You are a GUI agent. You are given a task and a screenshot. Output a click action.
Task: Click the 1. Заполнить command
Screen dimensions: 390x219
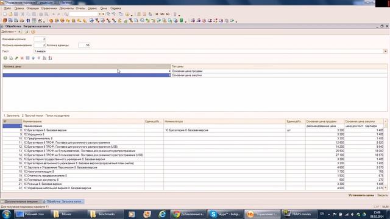pos(12,116)
